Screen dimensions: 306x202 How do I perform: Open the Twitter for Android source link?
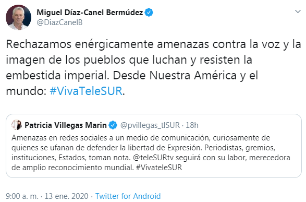tap(128, 196)
